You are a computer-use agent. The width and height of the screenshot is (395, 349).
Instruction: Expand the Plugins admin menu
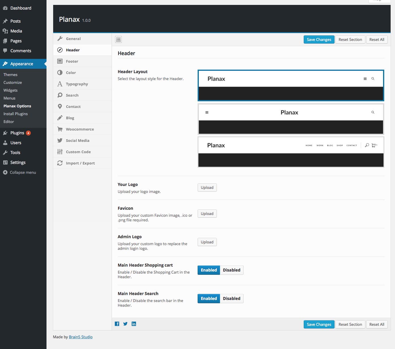[17, 133]
